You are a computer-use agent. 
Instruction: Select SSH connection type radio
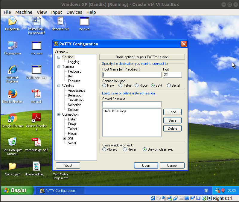click(156, 85)
